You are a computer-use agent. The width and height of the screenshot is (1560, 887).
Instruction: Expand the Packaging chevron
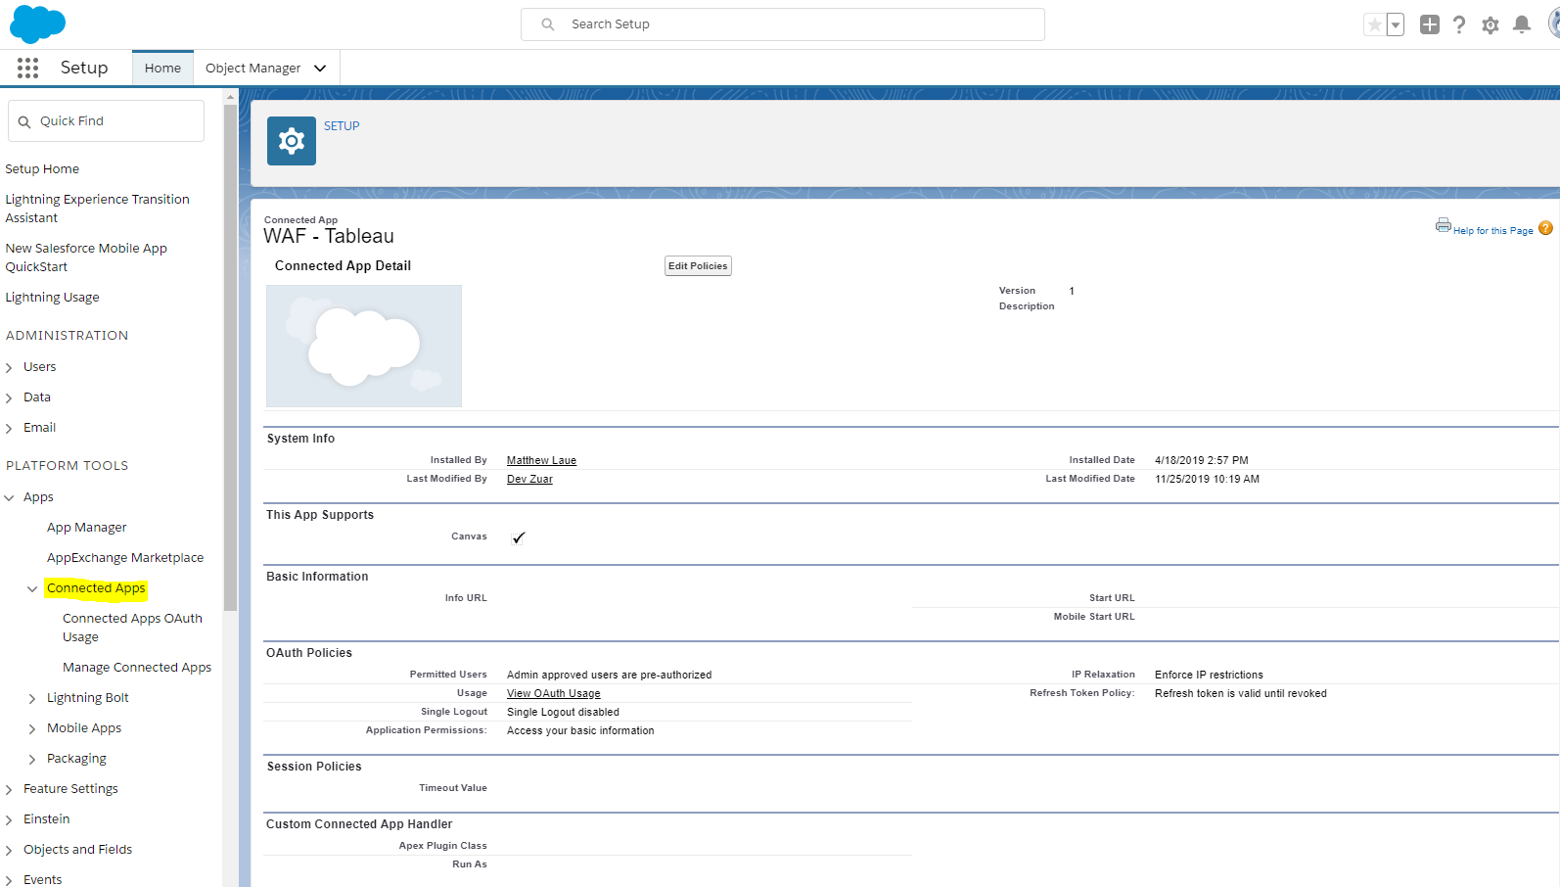(32, 760)
